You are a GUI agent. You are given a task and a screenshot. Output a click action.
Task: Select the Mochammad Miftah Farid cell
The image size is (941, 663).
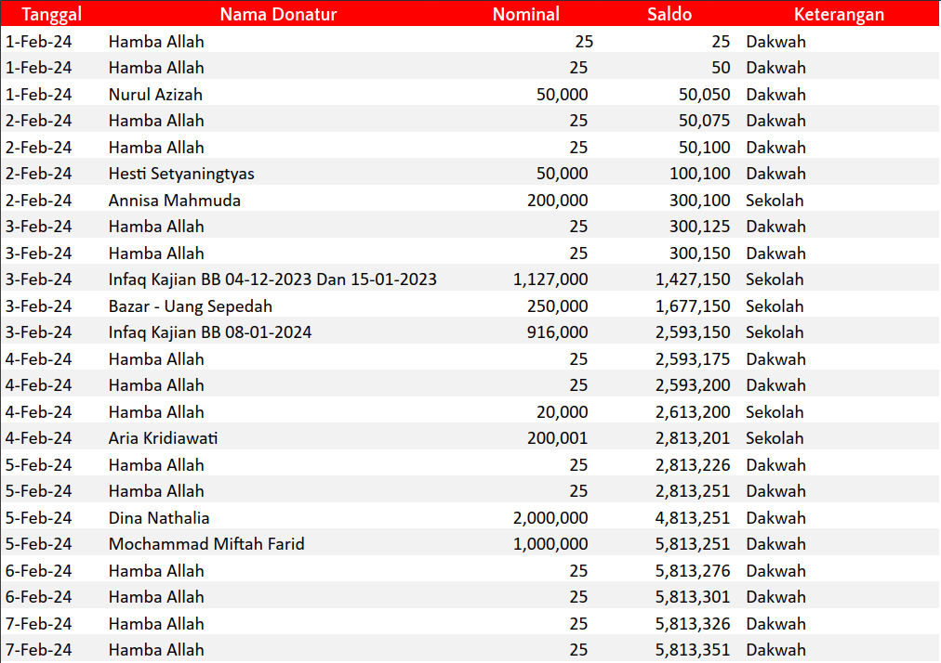(206, 544)
